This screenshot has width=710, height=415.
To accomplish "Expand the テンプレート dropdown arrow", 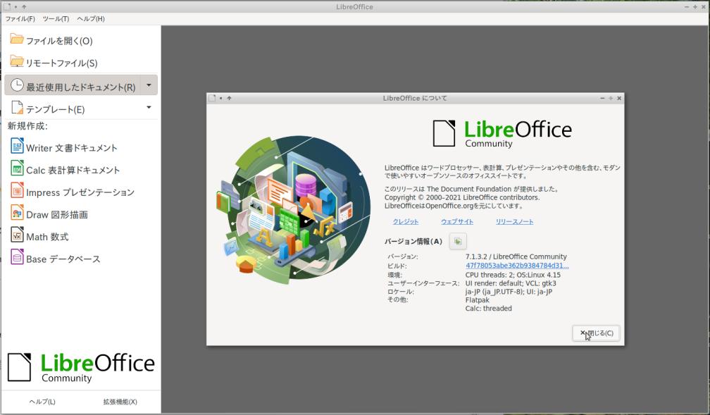I will click(149, 108).
